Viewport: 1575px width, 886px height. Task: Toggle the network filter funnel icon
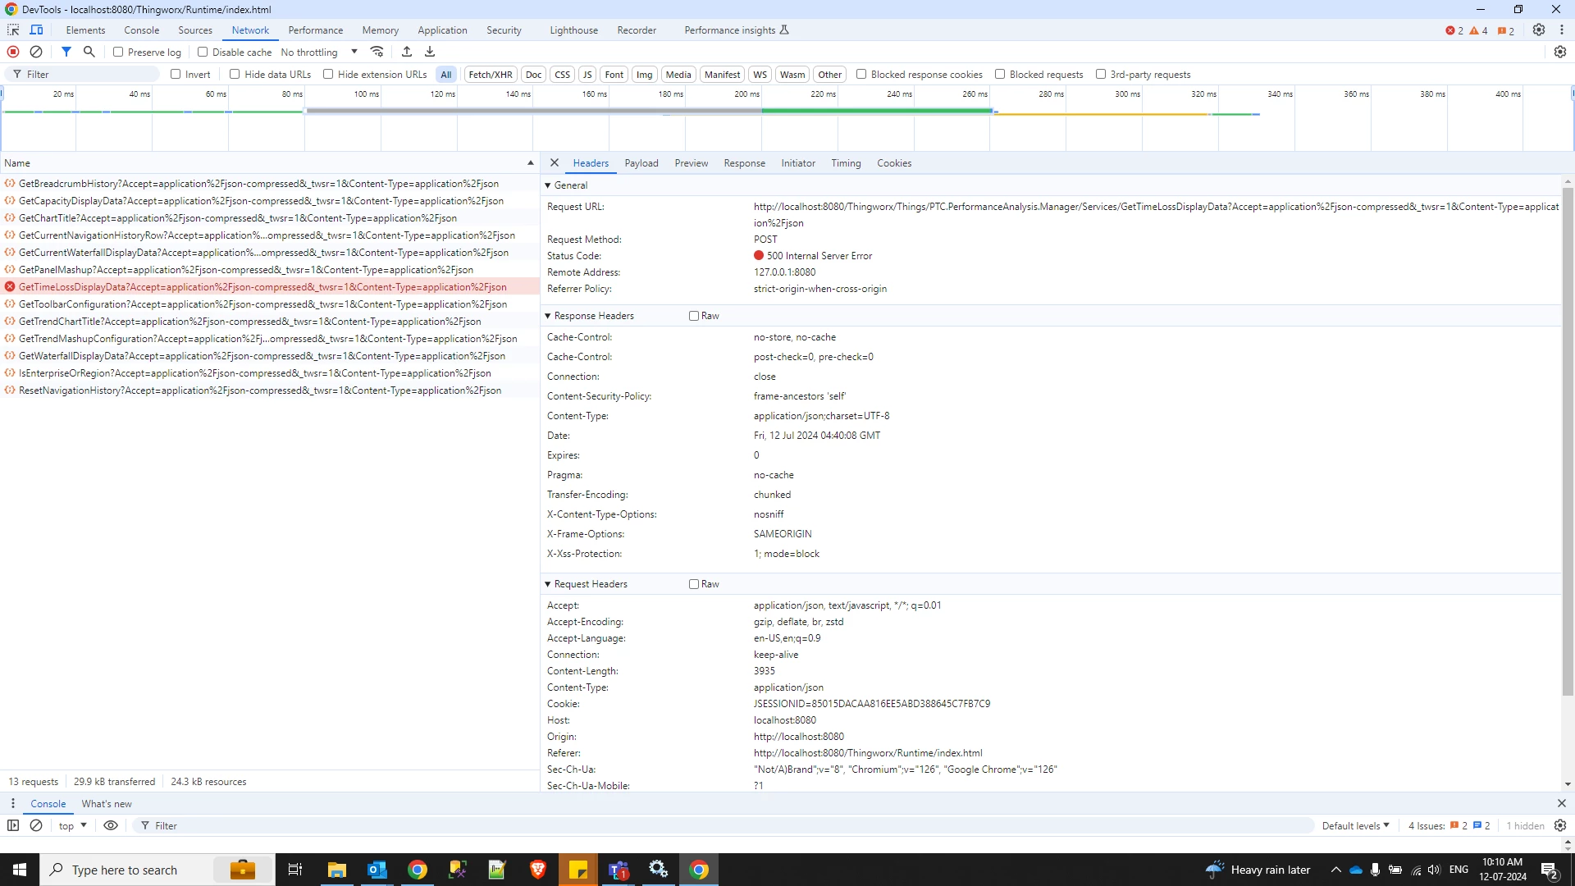66,52
